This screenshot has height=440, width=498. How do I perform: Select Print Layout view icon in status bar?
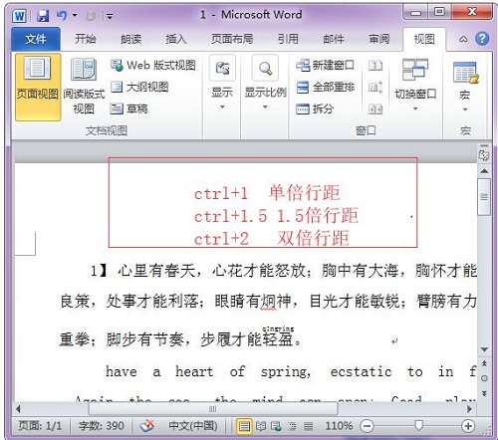pos(244,426)
